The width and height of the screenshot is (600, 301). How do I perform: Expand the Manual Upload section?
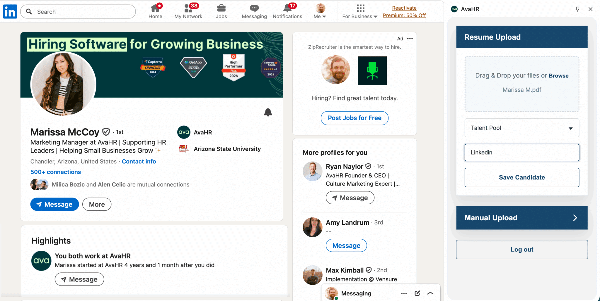tap(521, 218)
